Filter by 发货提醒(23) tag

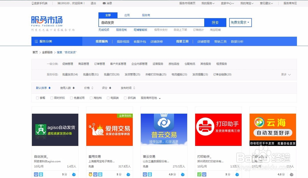pyautogui.click(x=200, y=75)
